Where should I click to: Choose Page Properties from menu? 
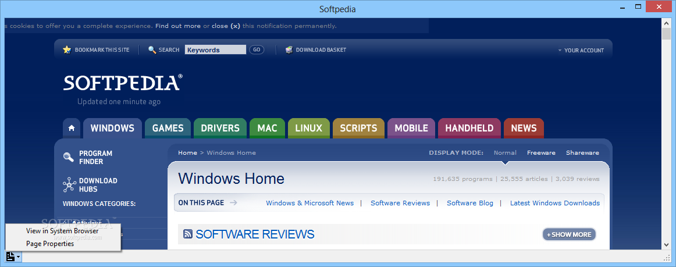[50, 244]
